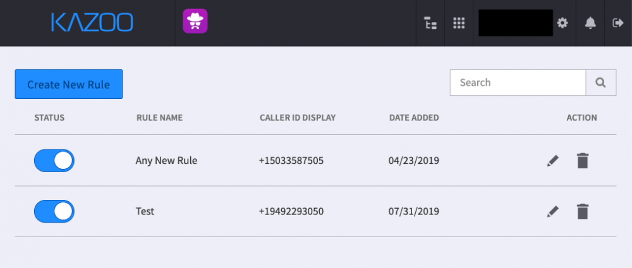Screen dimensions: 632x268
Task: Focus the Search input field
Action: point(518,83)
